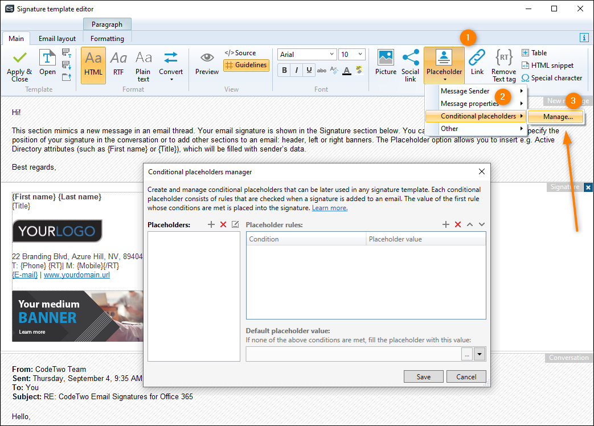Open the Formatting tab
Screen dimensions: 594x426
[x=107, y=39]
